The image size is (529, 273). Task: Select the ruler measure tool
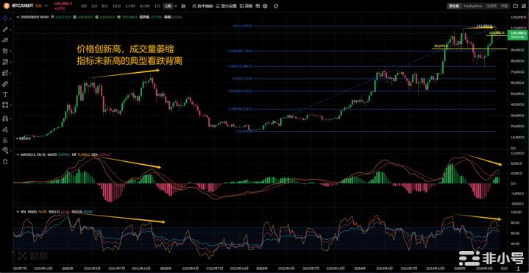[5, 83]
